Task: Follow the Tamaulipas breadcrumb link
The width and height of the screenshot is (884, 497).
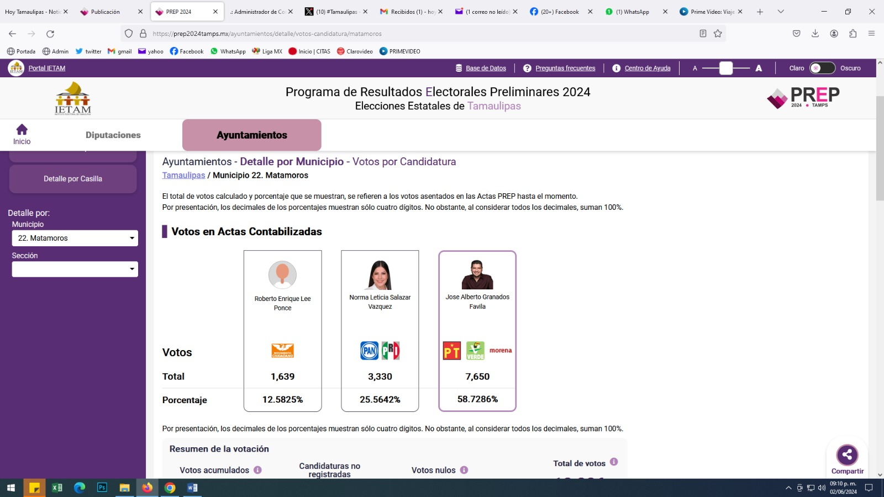Action: 183,175
